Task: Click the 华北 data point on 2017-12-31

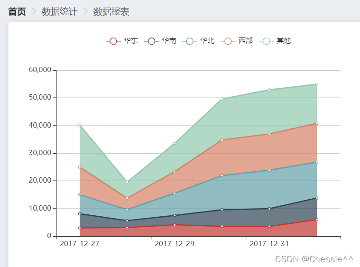Action: pos(269,170)
